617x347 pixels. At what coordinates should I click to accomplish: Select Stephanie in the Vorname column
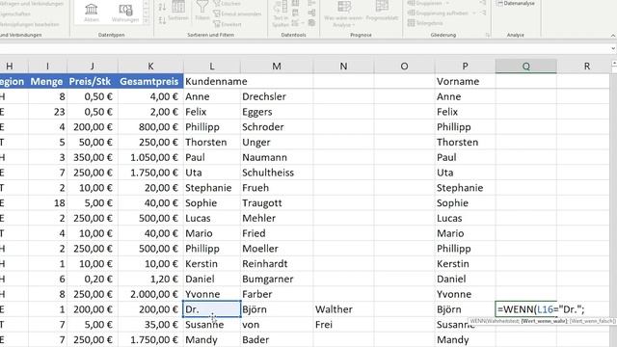pyautogui.click(x=465, y=188)
